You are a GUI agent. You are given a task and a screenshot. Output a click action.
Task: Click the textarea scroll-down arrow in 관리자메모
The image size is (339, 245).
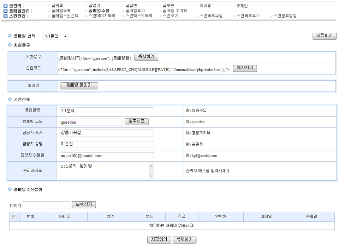(x=151, y=176)
